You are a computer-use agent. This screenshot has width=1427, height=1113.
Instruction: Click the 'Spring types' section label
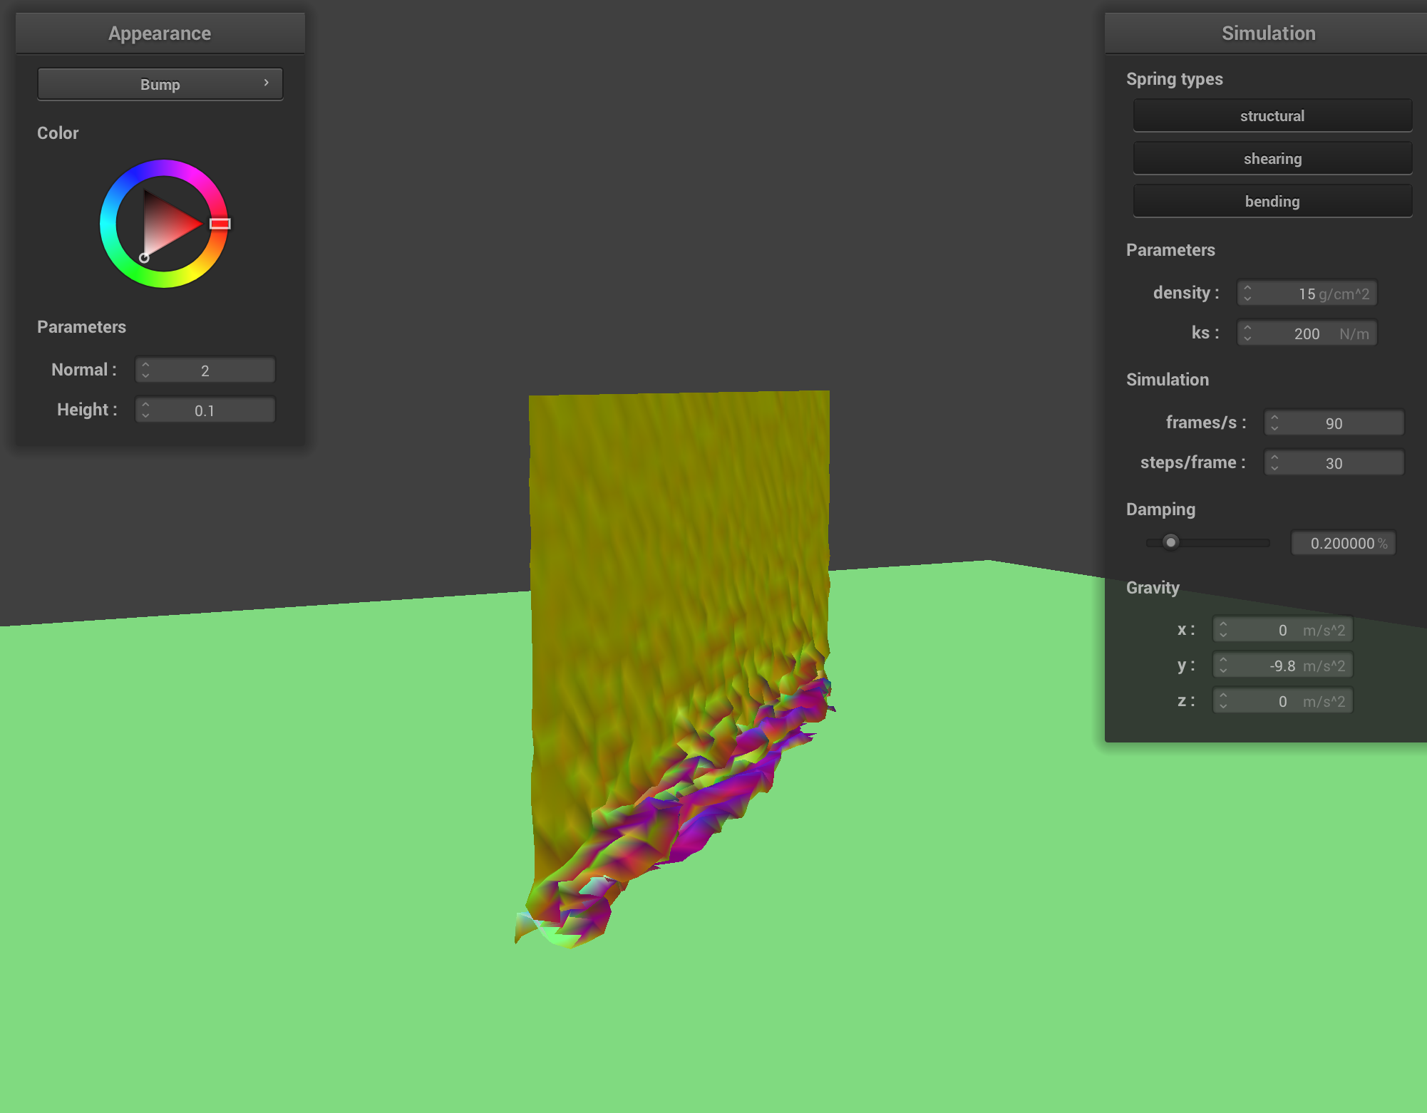[1175, 79]
